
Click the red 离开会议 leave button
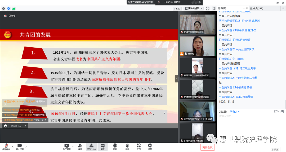(207, 147)
